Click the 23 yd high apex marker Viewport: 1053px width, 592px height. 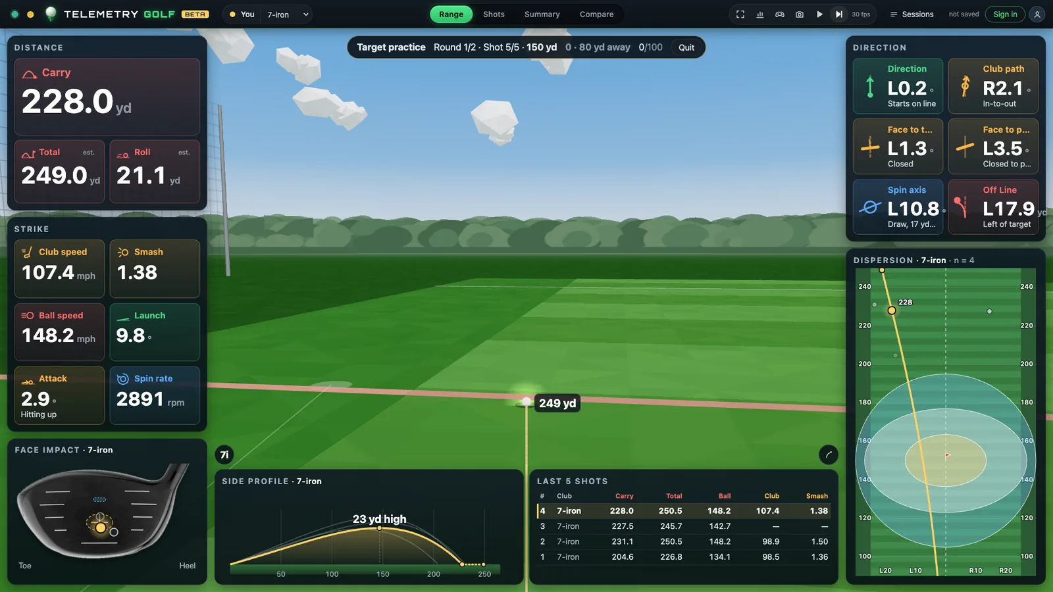(x=380, y=528)
